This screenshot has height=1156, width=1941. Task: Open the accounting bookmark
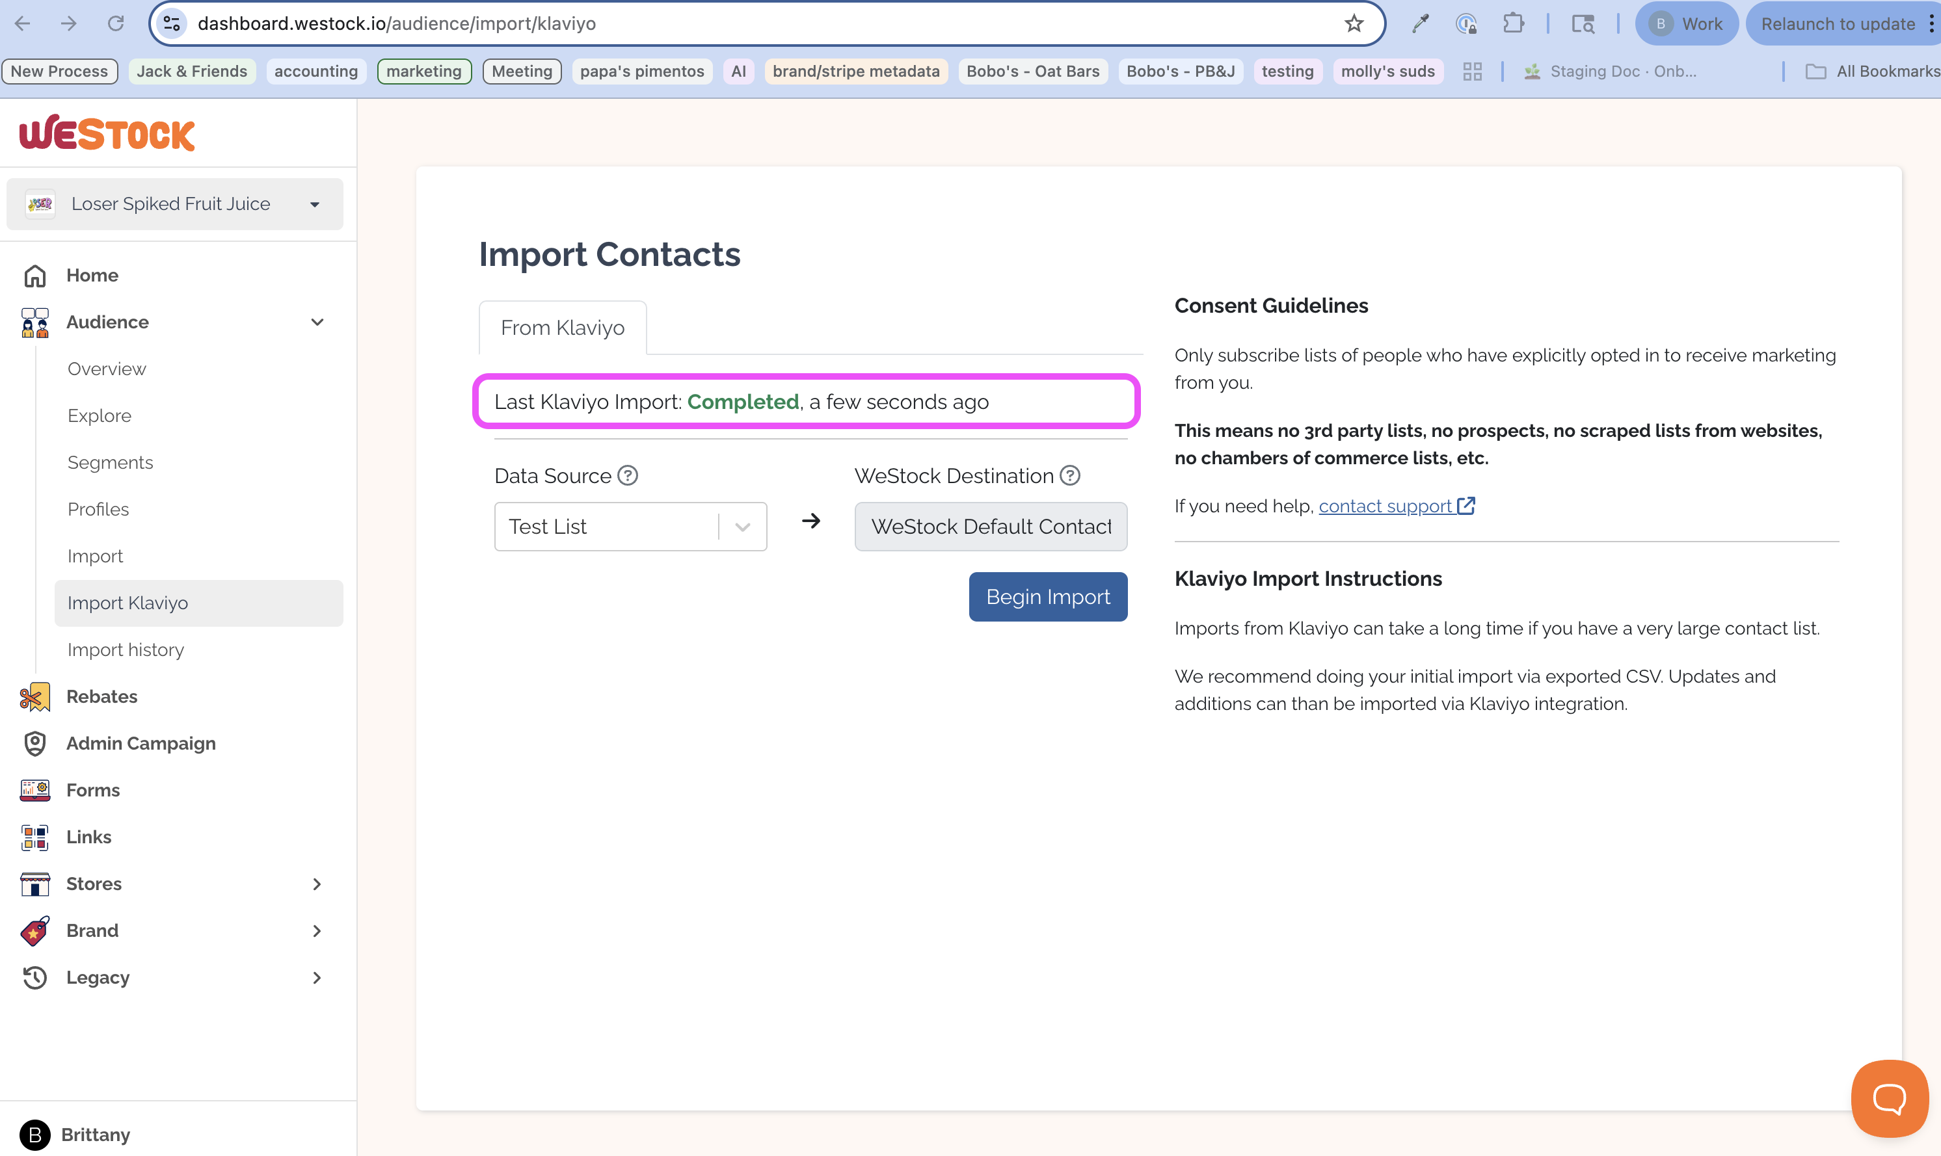click(x=315, y=72)
